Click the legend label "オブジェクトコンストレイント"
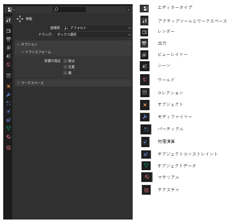 (188, 154)
